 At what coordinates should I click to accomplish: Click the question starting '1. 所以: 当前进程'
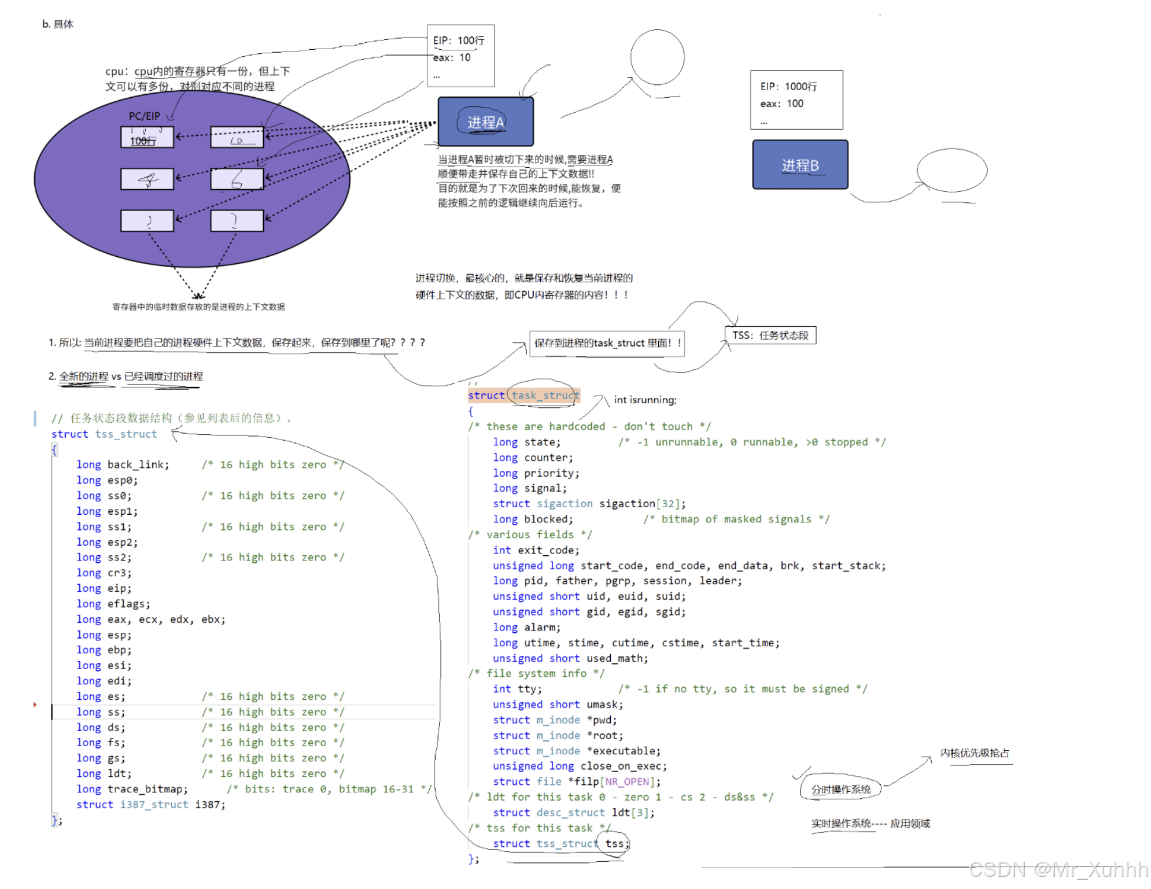(x=237, y=342)
